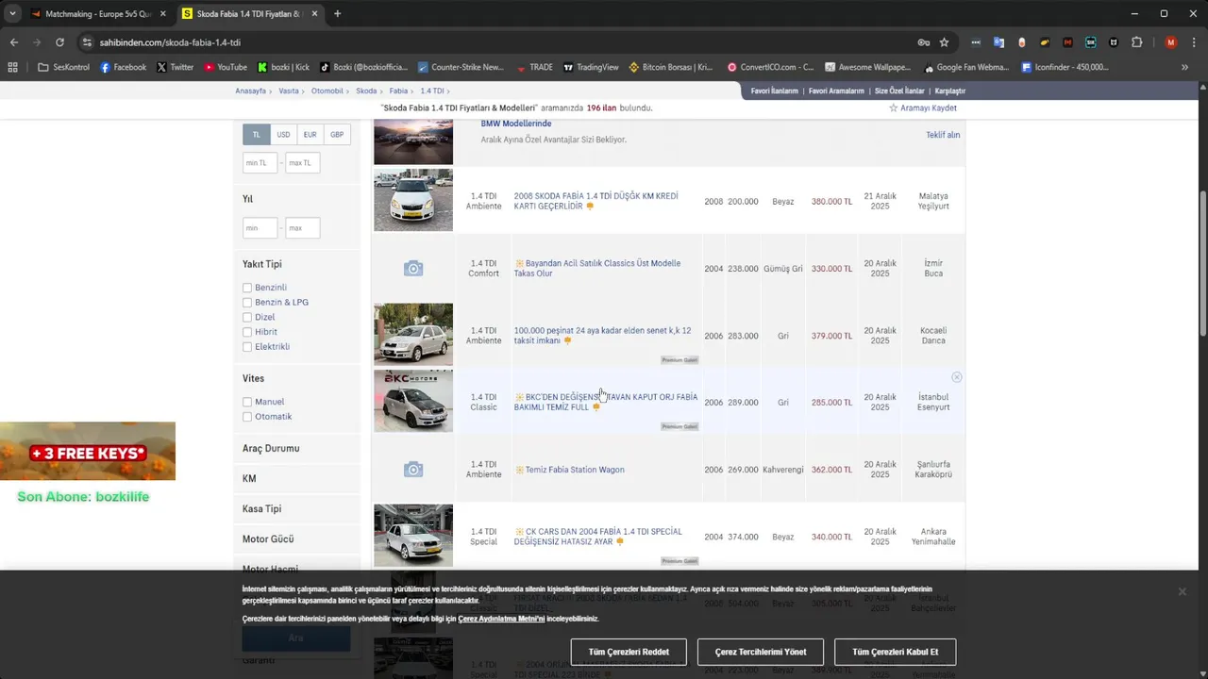
Task: Reload the page
Action: 59,42
